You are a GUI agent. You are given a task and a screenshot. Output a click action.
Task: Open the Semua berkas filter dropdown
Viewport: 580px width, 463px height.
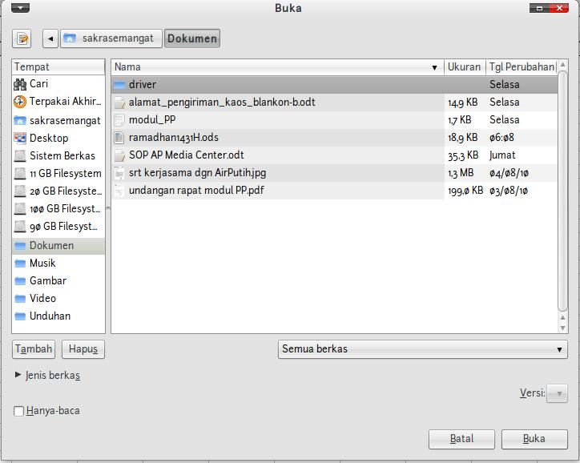[423, 349]
